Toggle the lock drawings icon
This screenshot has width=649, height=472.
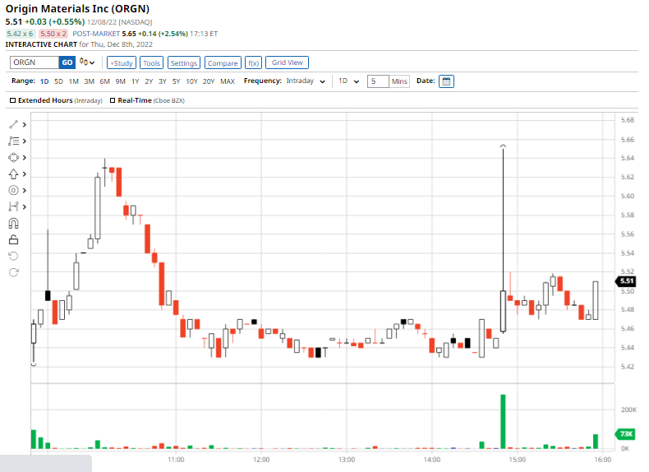[14, 239]
